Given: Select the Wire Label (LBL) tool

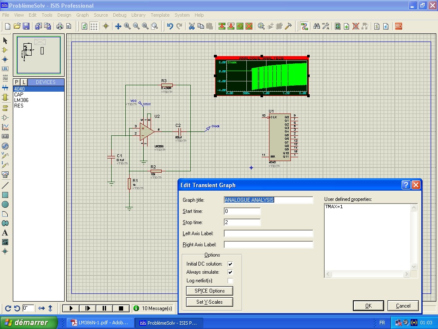Looking at the screenshot, I should 5,69.
